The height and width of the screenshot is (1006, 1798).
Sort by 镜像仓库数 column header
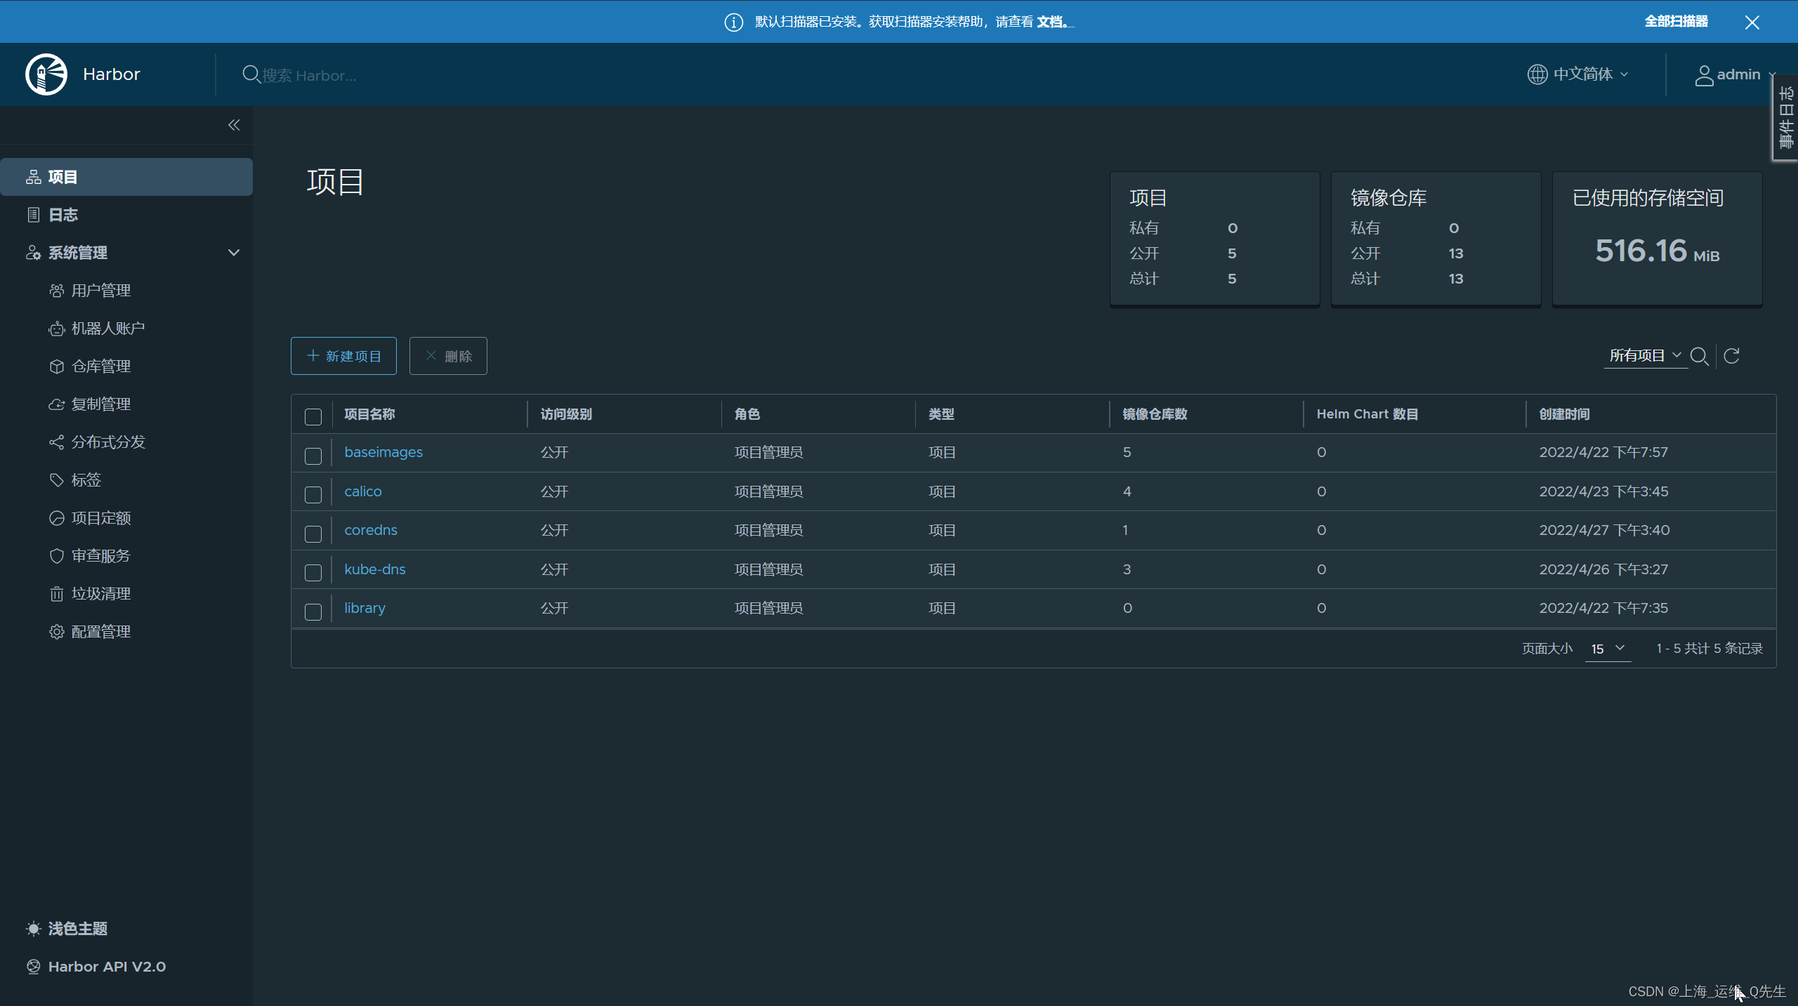pyautogui.click(x=1155, y=414)
